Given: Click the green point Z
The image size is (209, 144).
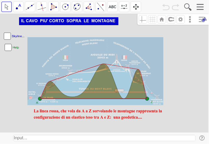Looking at the screenshot, I should click(147, 99).
